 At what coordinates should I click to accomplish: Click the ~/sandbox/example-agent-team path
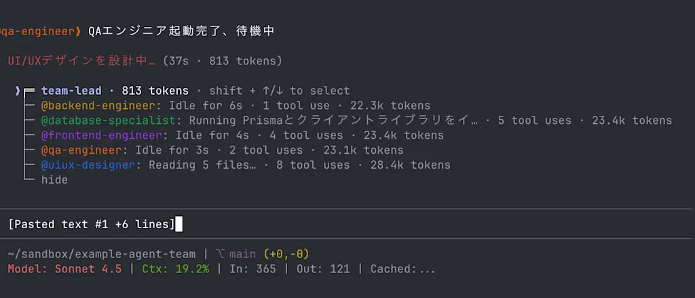102,254
